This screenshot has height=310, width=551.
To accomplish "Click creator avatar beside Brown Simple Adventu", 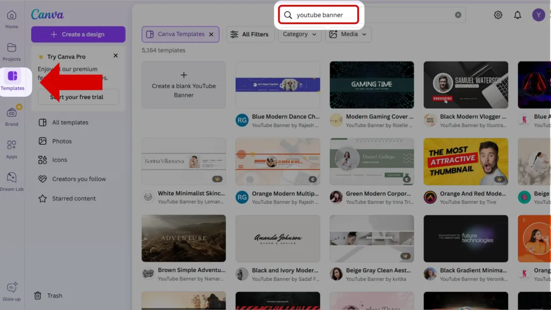I will pyautogui.click(x=148, y=274).
